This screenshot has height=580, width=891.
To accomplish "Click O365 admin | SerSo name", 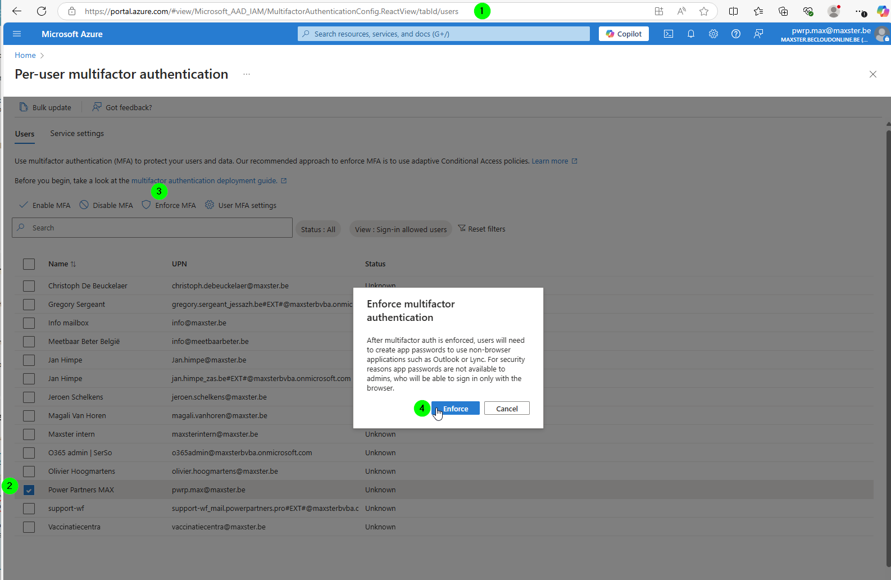I will click(x=80, y=452).
